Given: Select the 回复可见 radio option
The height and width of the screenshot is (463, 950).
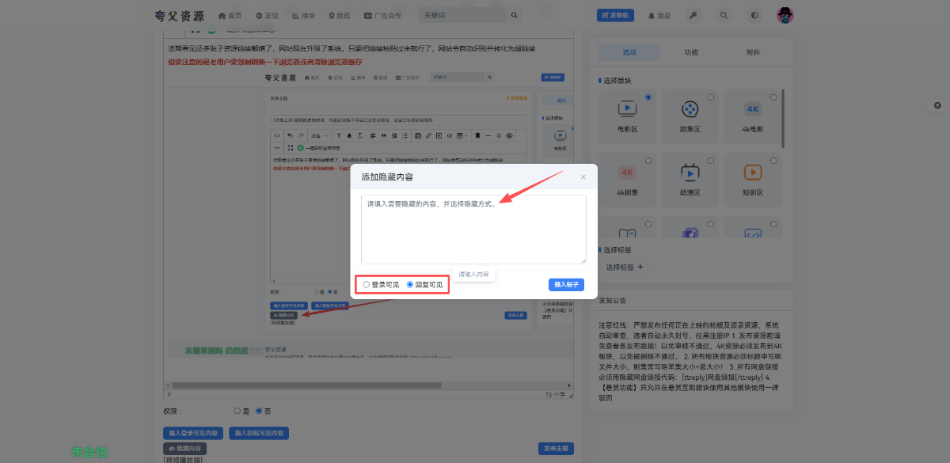Looking at the screenshot, I should pos(410,284).
